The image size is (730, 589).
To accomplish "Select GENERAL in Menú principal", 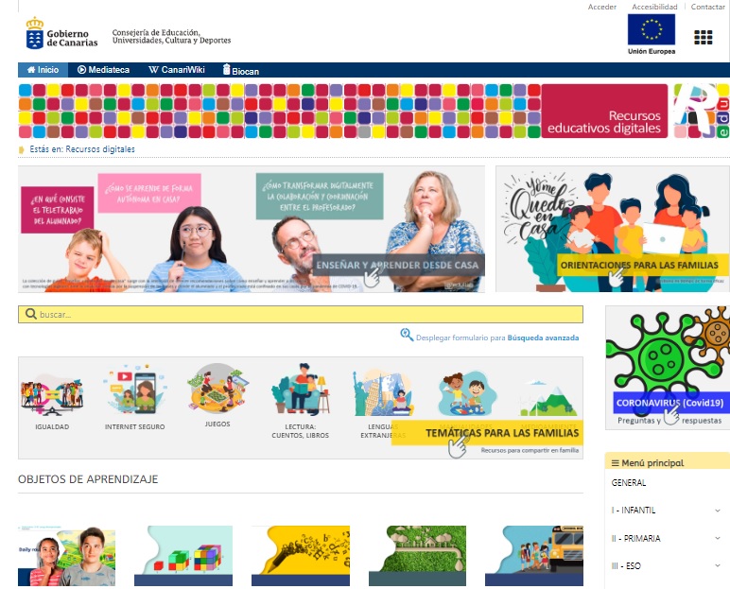I will (x=629, y=483).
